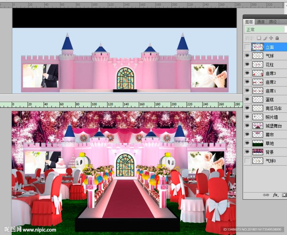This screenshot has width=287, height=235.
Task: Open the fx layer style button
Action: pyautogui.click(x=275, y=195)
